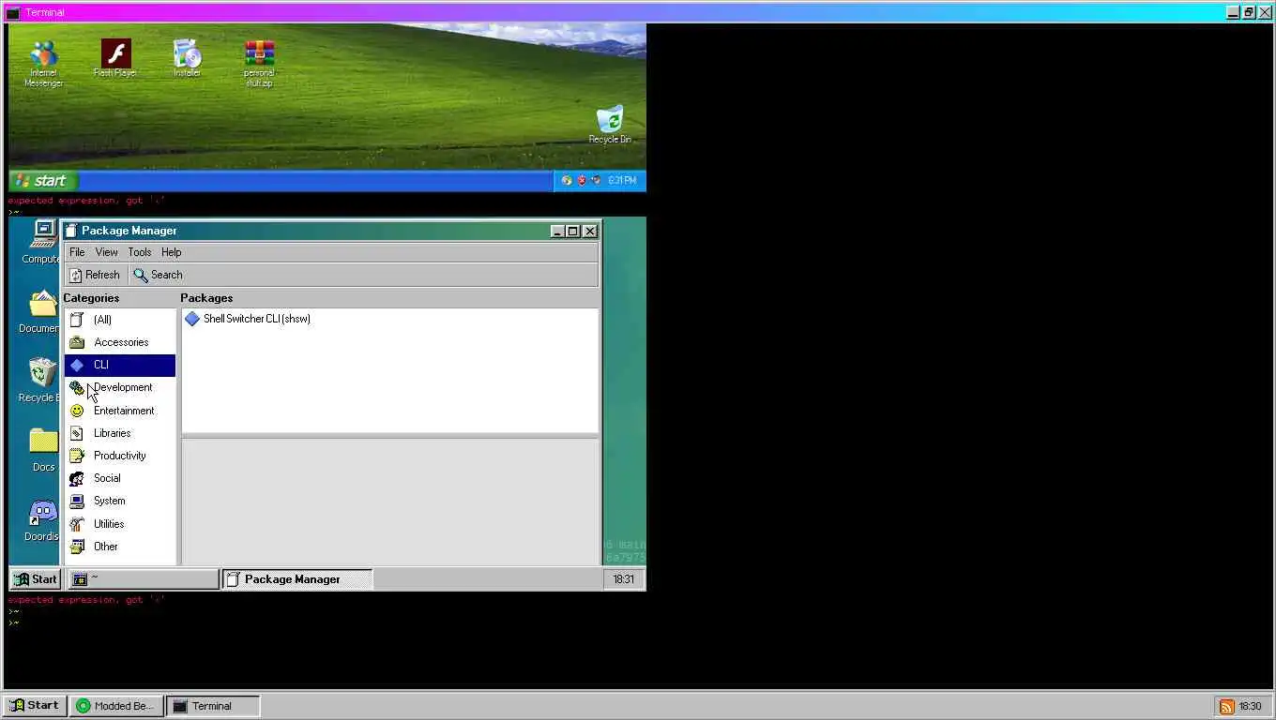Select the Entertainment smiley category
Viewport: 1276px width, 720px height.
tap(120, 411)
